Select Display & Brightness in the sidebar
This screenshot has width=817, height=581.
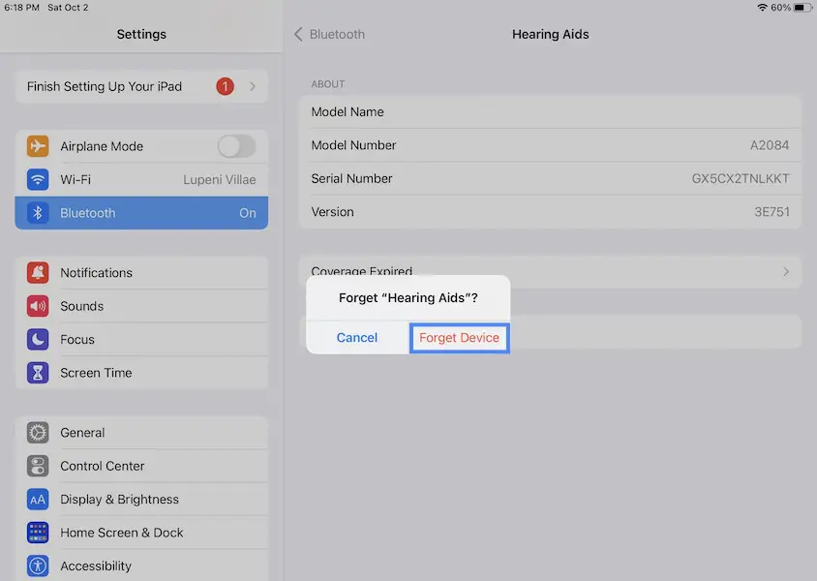coord(119,500)
